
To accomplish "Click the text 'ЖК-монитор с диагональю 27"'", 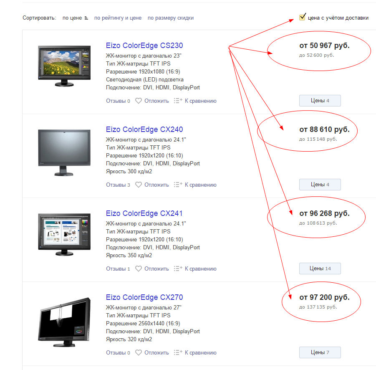I will click(x=144, y=308).
